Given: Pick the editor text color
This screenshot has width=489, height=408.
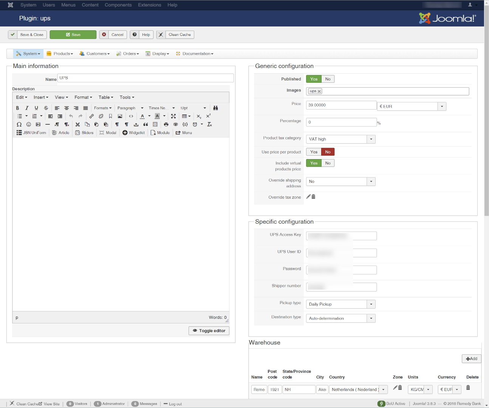Looking at the screenshot, I should pos(142,116).
